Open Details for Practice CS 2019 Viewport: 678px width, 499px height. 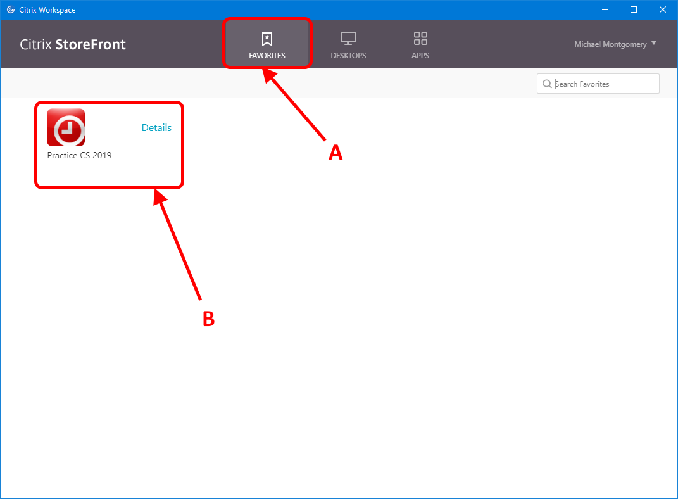tap(156, 127)
